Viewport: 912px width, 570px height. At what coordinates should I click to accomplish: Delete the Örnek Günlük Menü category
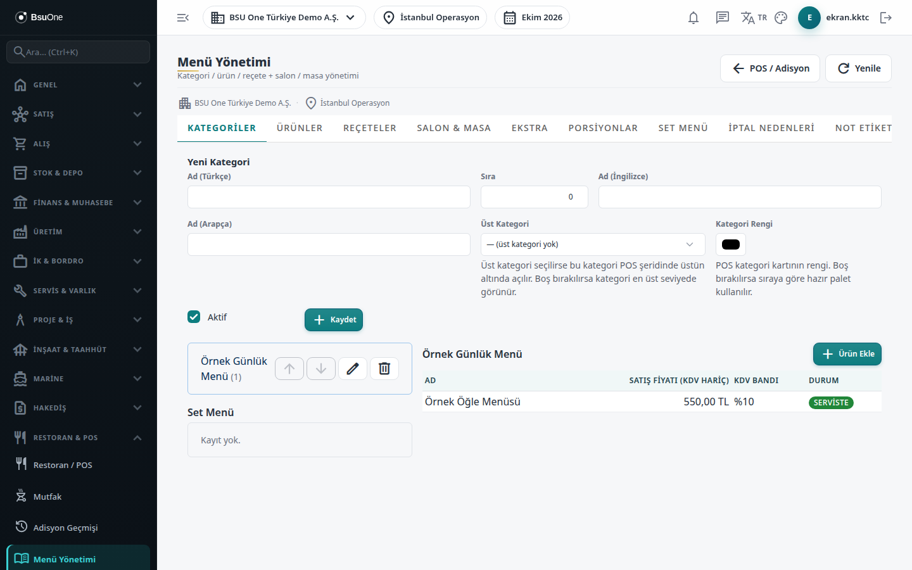tap(384, 369)
